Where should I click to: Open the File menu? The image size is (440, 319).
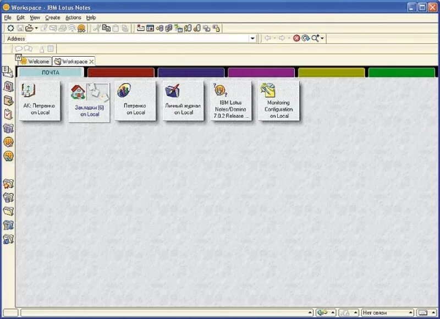pyautogui.click(x=8, y=18)
